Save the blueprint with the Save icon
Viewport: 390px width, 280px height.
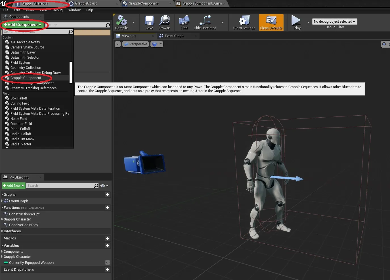click(x=149, y=22)
